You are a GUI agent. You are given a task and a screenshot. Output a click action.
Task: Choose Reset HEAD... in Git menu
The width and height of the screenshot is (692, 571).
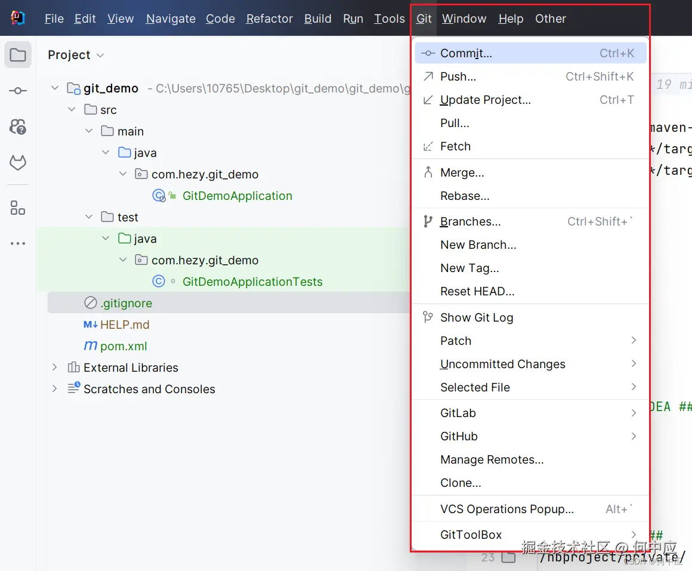pos(530,292)
